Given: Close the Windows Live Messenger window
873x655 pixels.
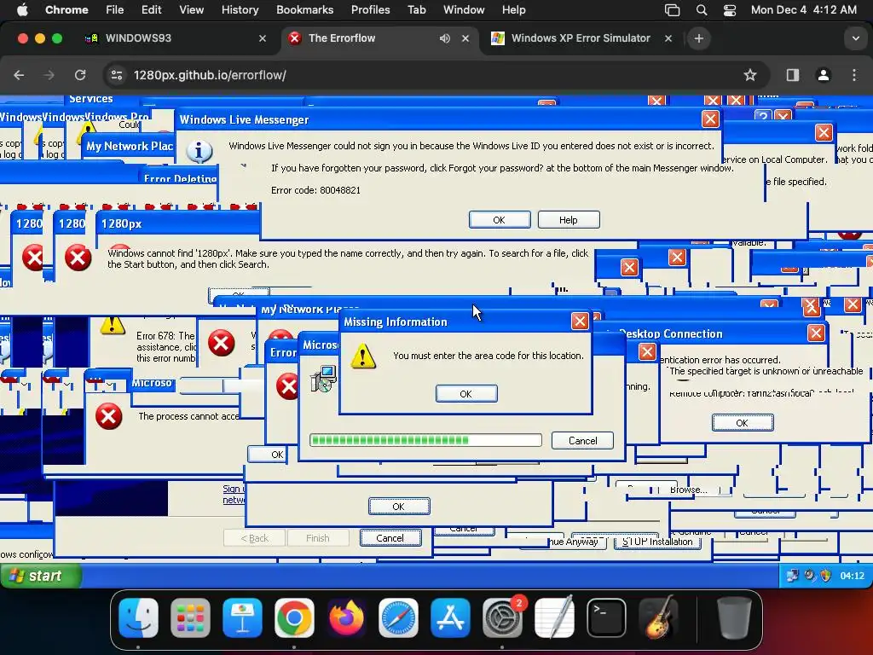Looking at the screenshot, I should [710, 119].
